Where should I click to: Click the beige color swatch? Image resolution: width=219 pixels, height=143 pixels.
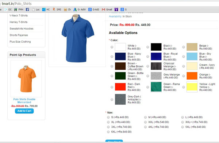(192, 47)
